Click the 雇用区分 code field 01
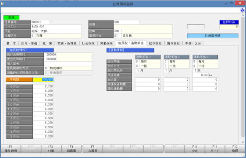Viewport: 246px width, 158px height. pyautogui.click(x=118, y=36)
